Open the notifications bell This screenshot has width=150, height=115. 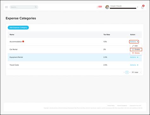tap(142, 7)
